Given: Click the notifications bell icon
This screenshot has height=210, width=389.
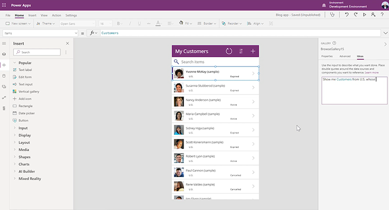Looking at the screenshot, I should pyautogui.click(x=324, y=5).
